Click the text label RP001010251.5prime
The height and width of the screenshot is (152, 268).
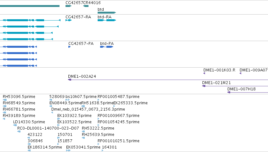click(x=118, y=141)
